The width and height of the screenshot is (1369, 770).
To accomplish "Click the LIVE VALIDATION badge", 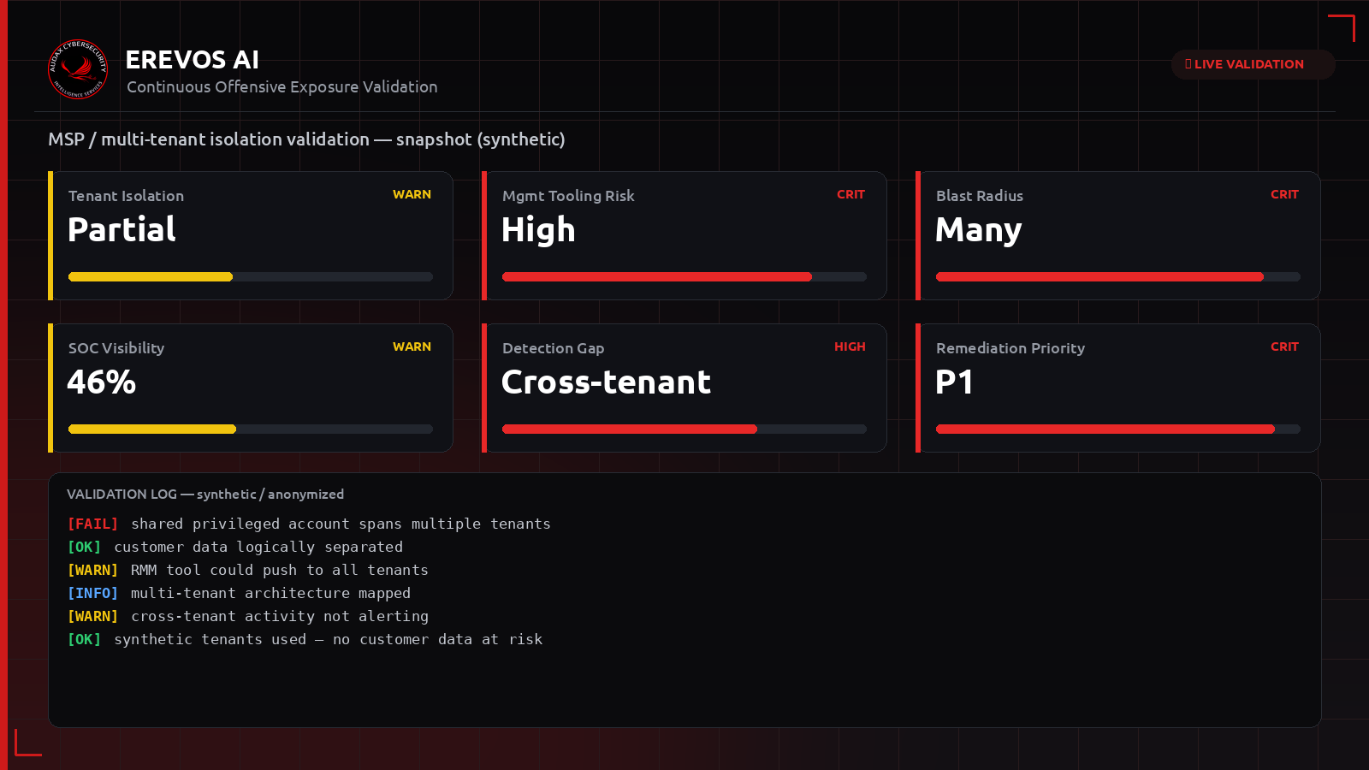I will 1253,64.
